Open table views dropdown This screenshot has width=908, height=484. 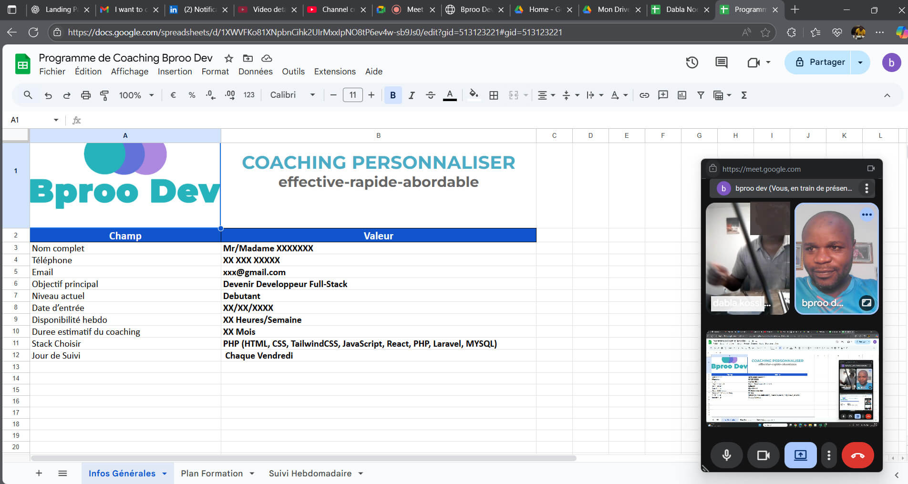tap(722, 95)
